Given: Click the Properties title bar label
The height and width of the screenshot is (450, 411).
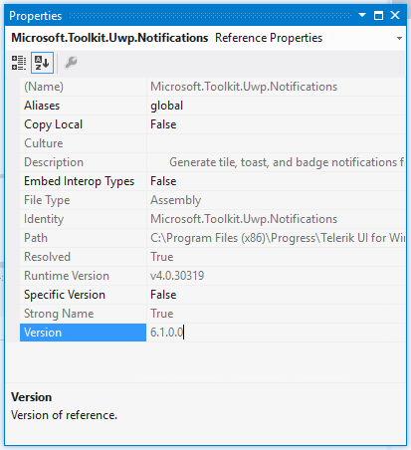Looking at the screenshot, I should 36,16.
